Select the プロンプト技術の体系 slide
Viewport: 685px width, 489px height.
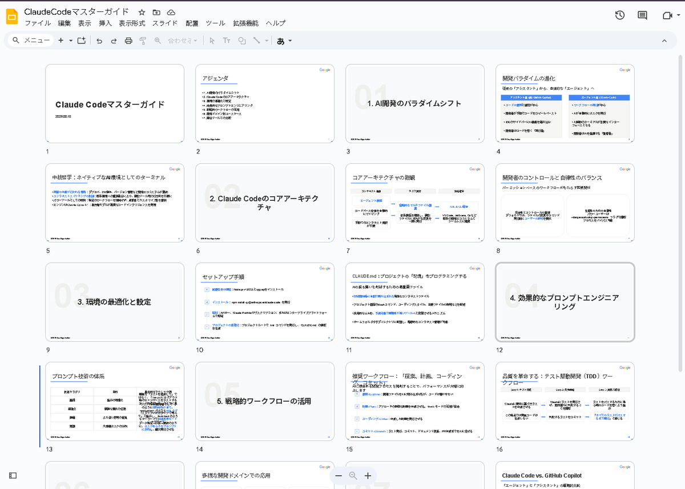coord(115,401)
